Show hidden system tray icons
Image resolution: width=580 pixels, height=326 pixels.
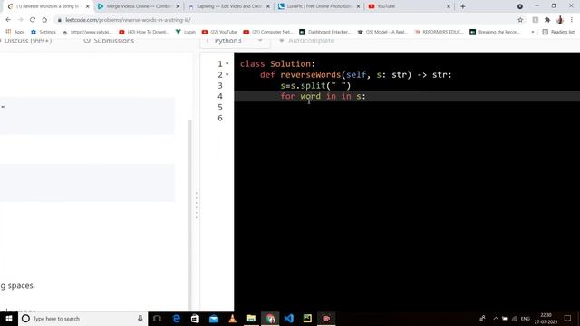pyautogui.click(x=496, y=318)
